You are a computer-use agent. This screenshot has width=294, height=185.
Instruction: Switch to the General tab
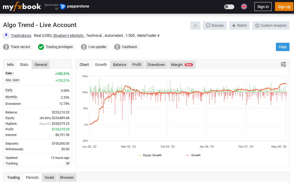(41, 65)
